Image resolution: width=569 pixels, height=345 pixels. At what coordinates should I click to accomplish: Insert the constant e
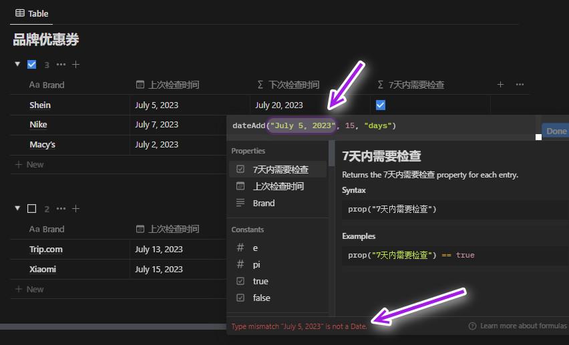[x=278, y=248]
